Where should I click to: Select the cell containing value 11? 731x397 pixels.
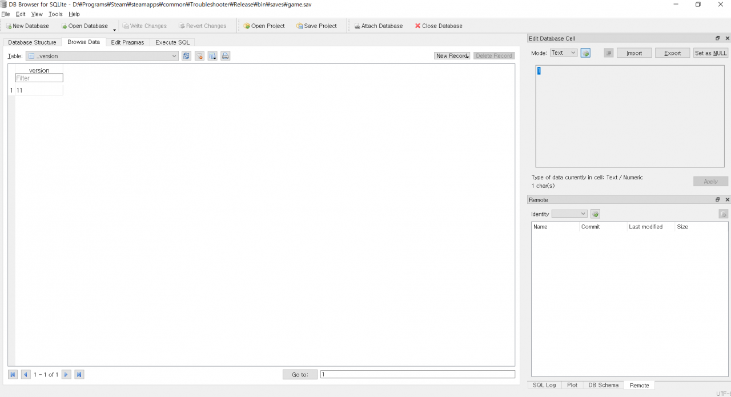click(x=39, y=90)
